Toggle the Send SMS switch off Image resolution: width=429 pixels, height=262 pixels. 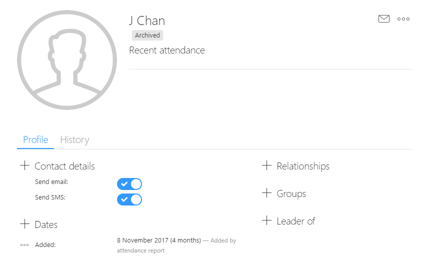coord(129,199)
